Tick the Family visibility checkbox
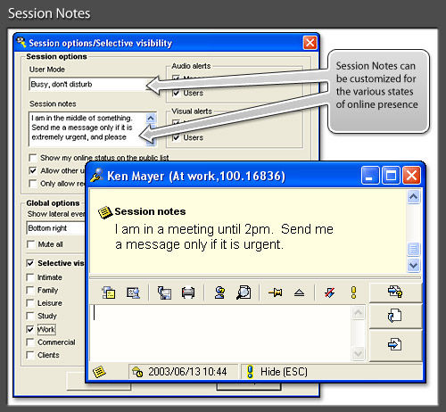Screen dimensions: 446x412 pyautogui.click(x=30, y=290)
